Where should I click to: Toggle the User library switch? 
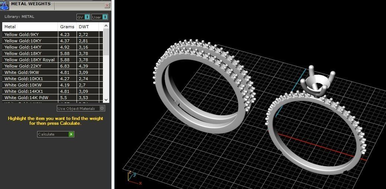coord(100,17)
